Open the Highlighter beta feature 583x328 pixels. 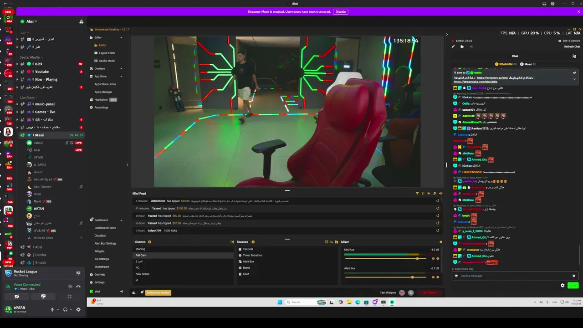point(103,99)
